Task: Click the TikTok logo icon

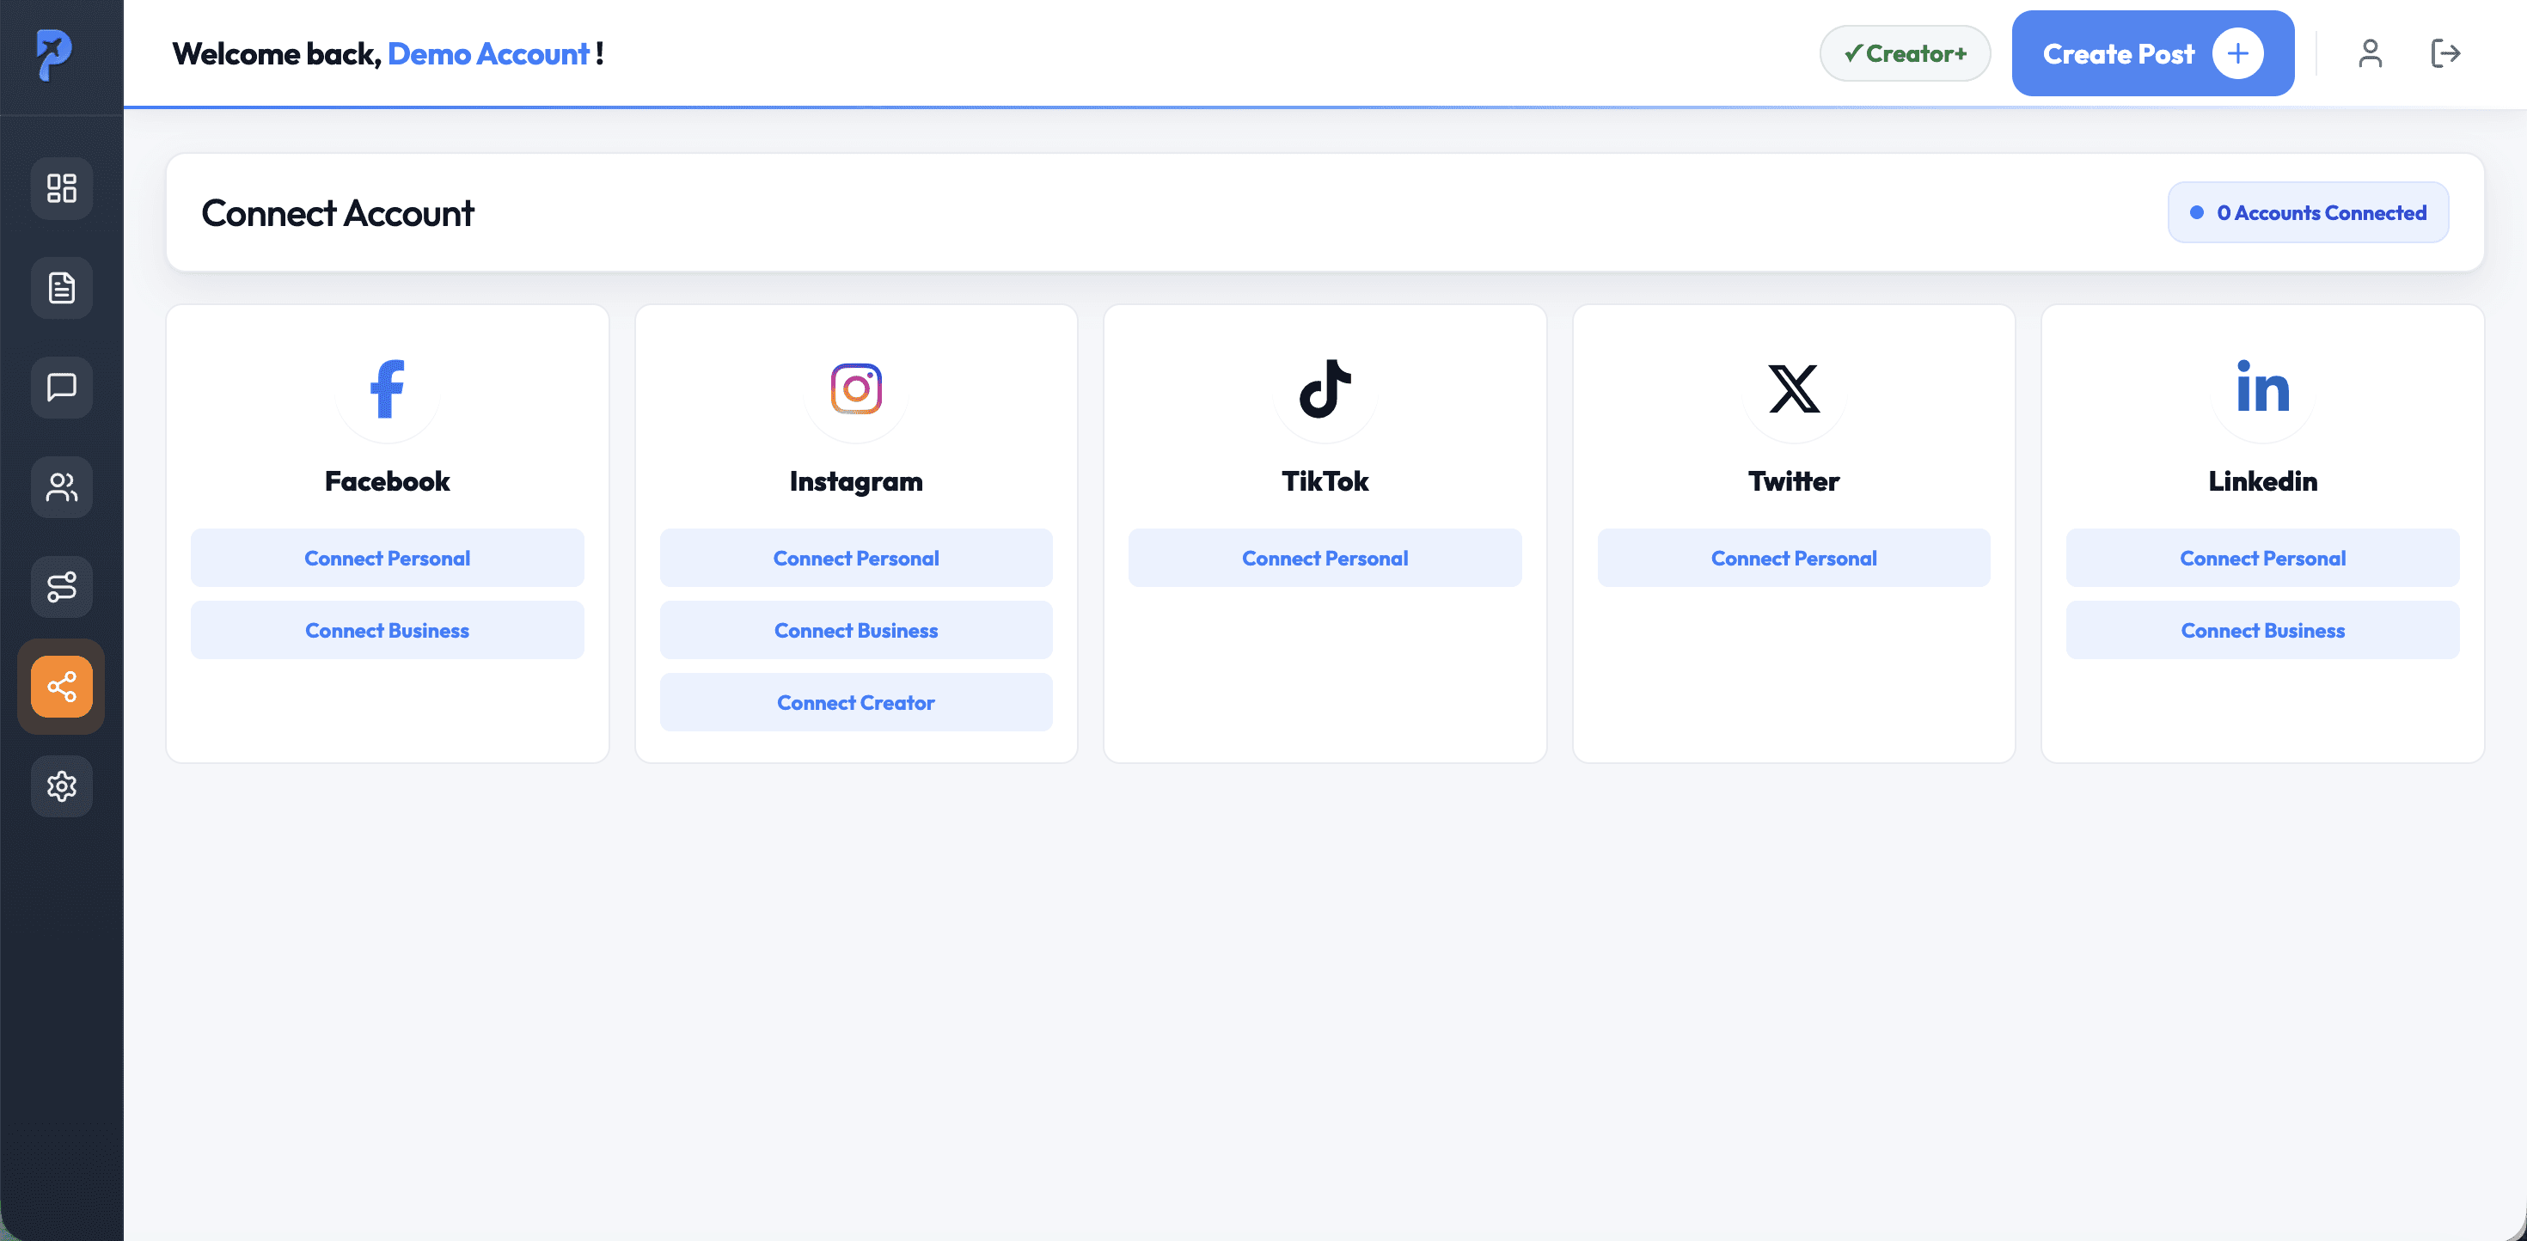Action: click(1325, 388)
